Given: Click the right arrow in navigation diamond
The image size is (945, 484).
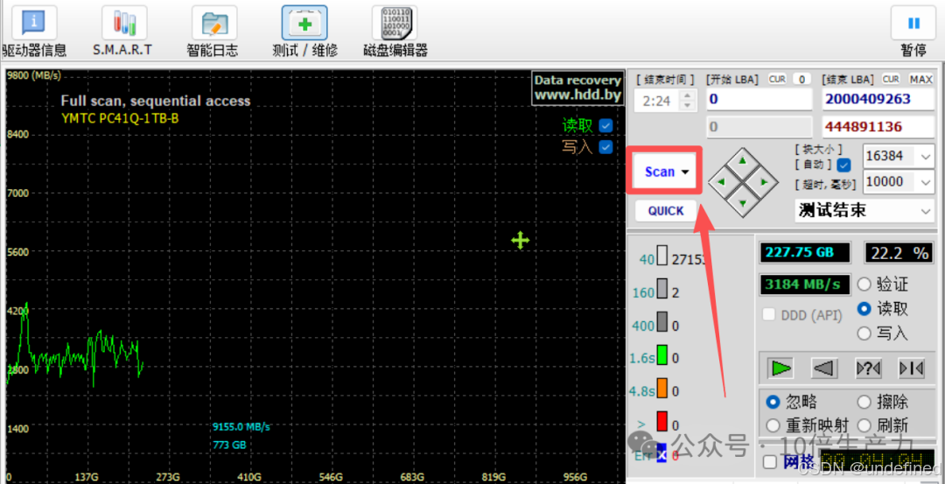Looking at the screenshot, I should 764,181.
